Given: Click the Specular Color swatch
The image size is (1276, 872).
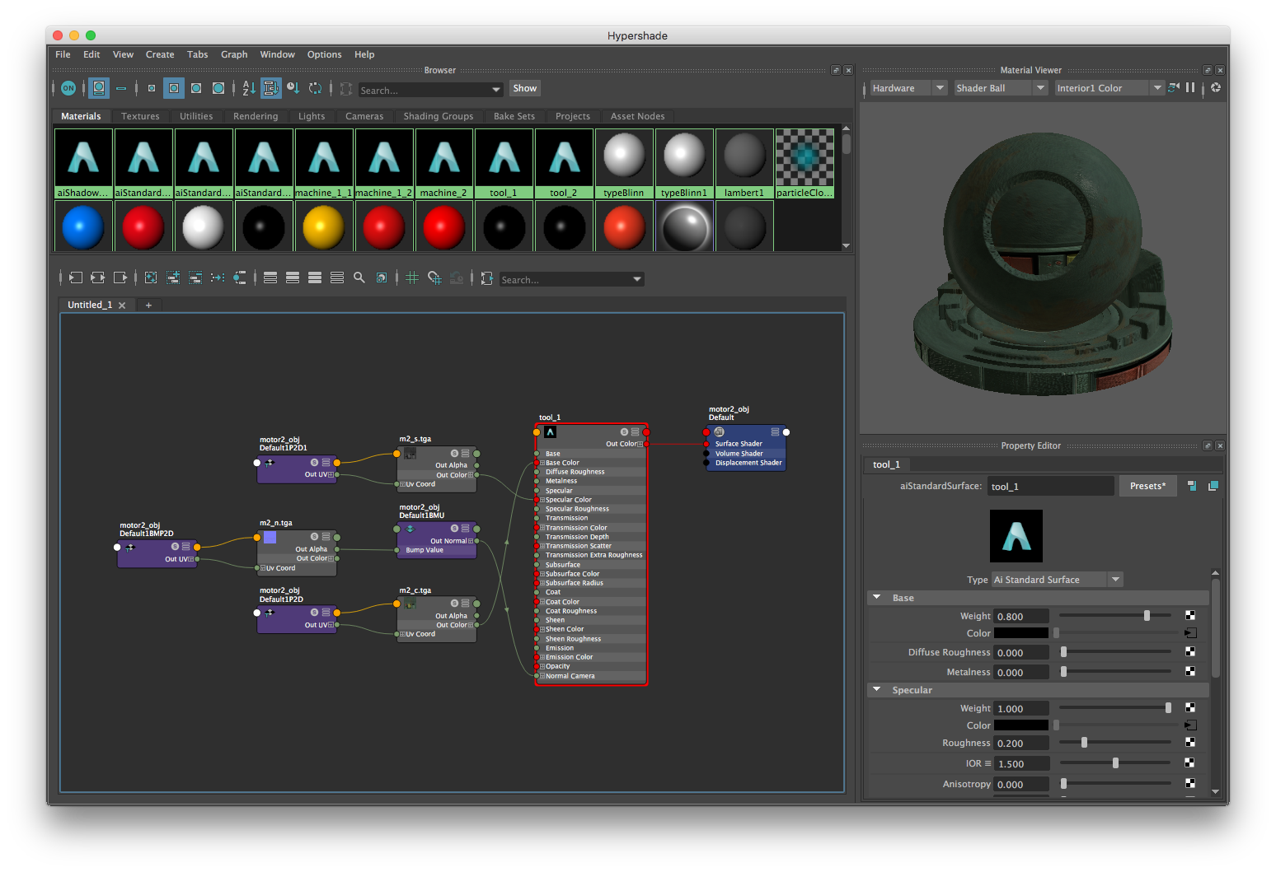Looking at the screenshot, I should (x=1020, y=725).
